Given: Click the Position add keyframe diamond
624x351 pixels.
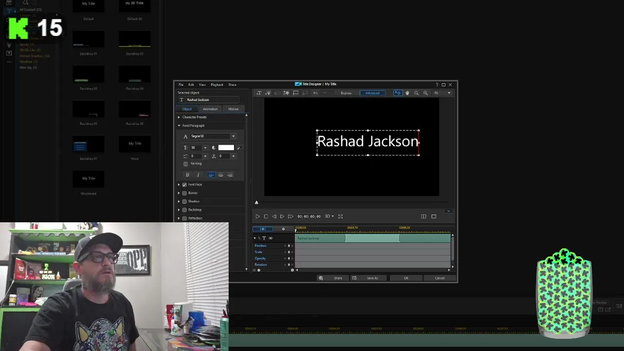Looking at the screenshot, I should tap(289, 246).
